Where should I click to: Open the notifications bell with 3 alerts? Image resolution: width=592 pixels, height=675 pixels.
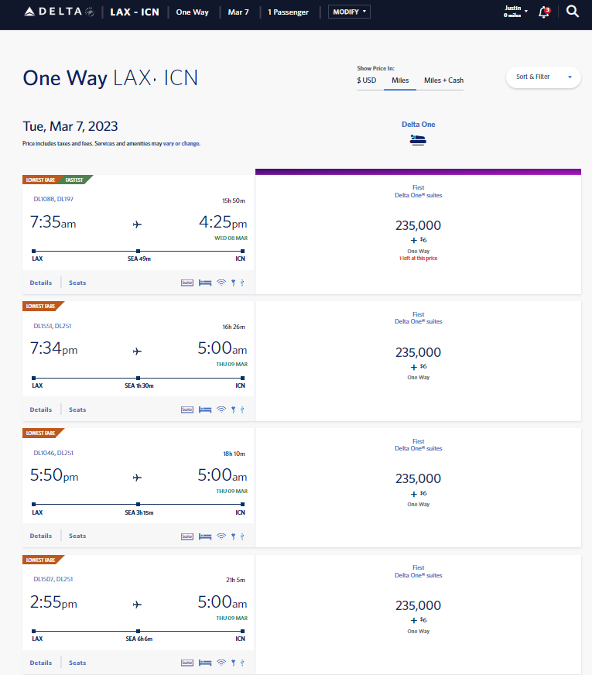click(x=543, y=12)
